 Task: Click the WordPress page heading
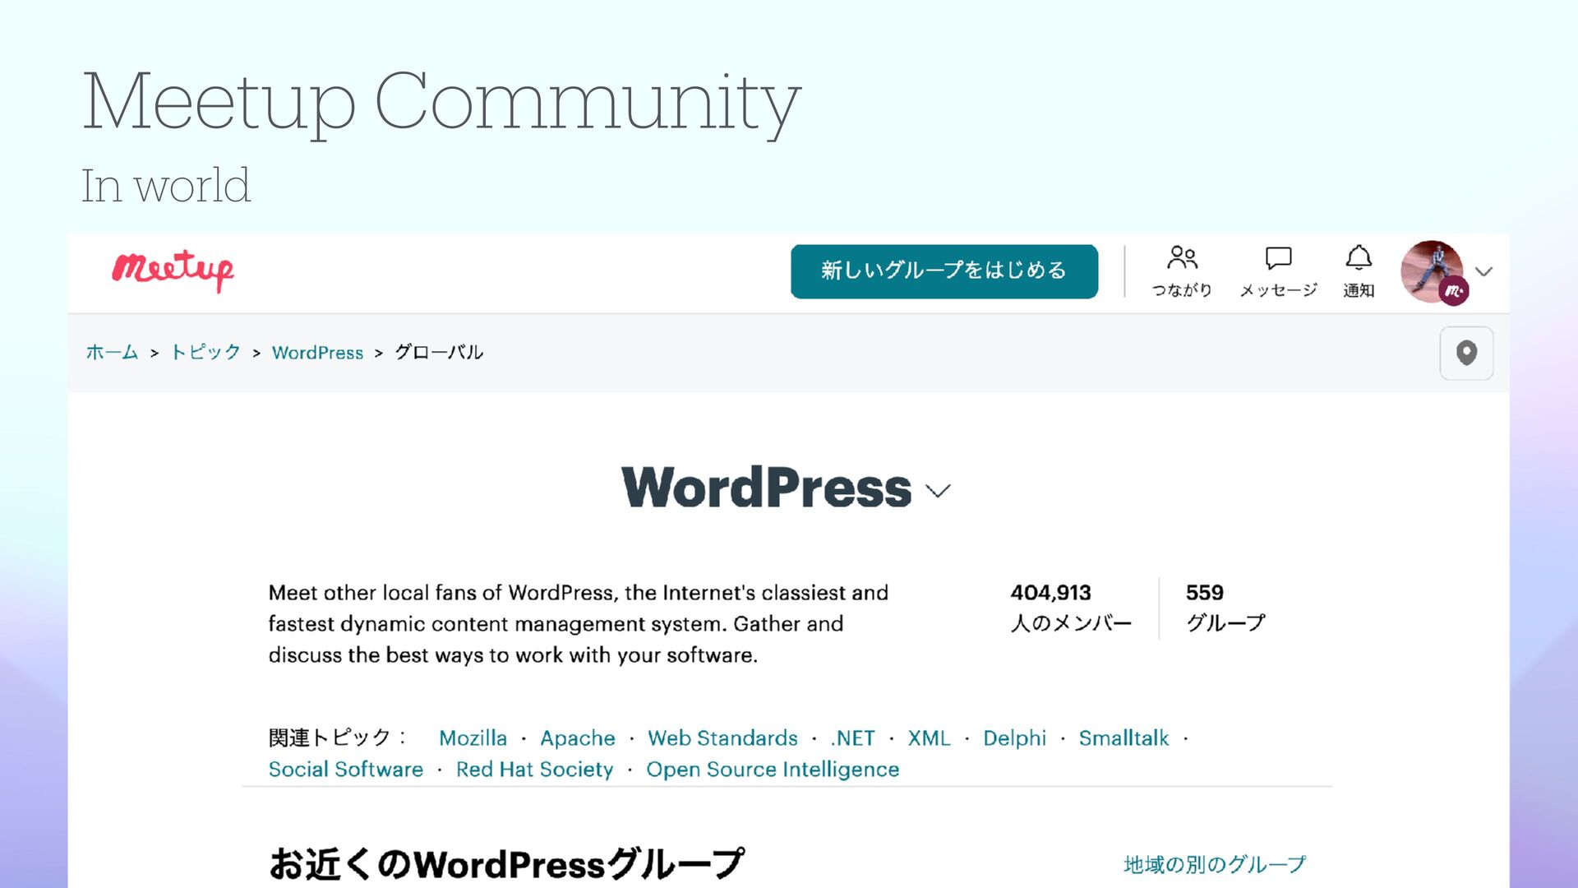tap(766, 488)
